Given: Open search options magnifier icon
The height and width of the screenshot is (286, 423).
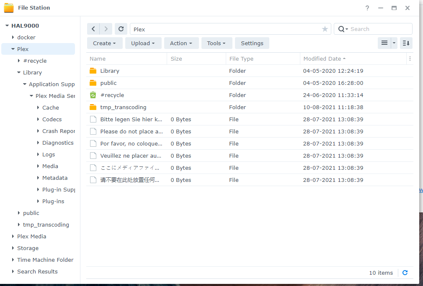Looking at the screenshot, I should [343, 29].
